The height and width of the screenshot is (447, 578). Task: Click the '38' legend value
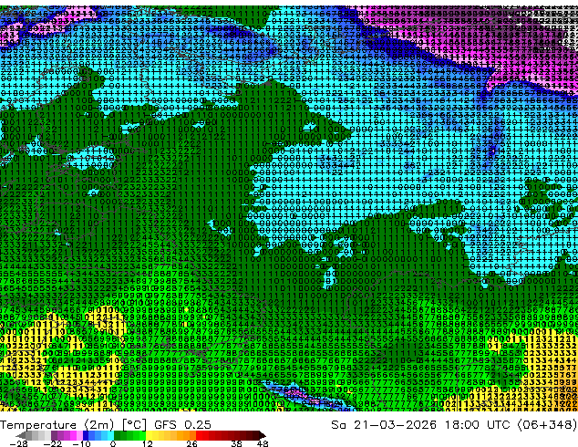point(237,443)
